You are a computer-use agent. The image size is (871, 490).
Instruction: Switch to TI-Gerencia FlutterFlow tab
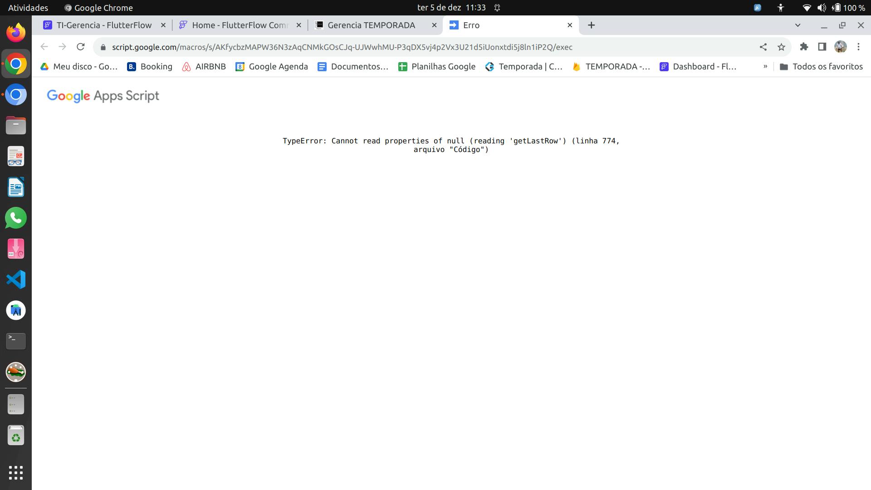(x=103, y=25)
